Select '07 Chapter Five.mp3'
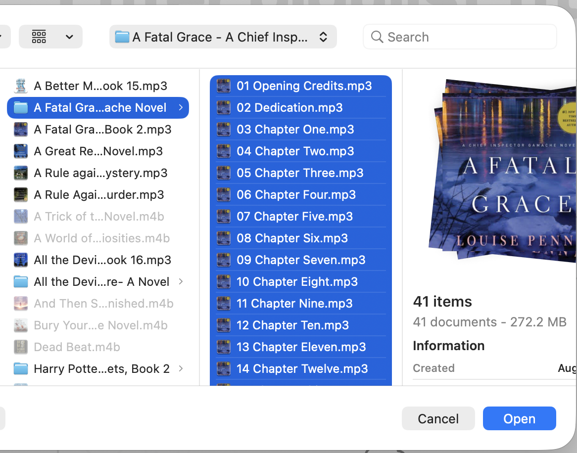This screenshot has width=577, height=453. pos(301,216)
